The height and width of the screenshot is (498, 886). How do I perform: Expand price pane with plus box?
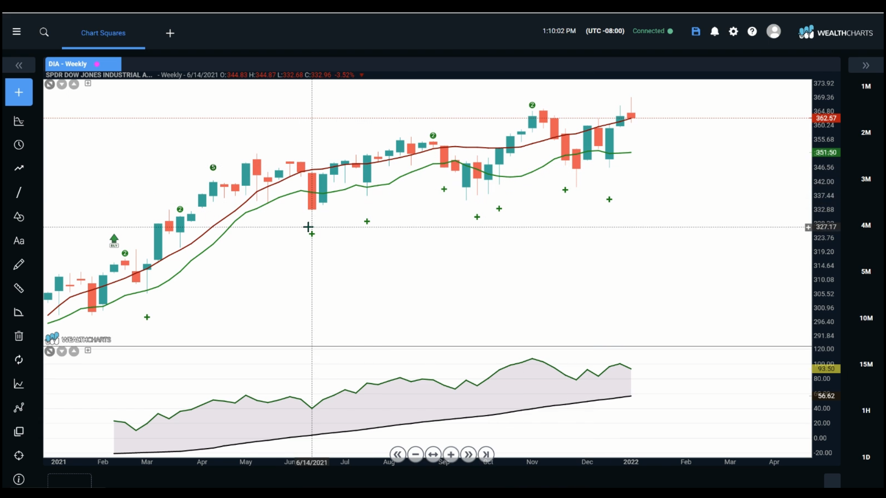88,83
